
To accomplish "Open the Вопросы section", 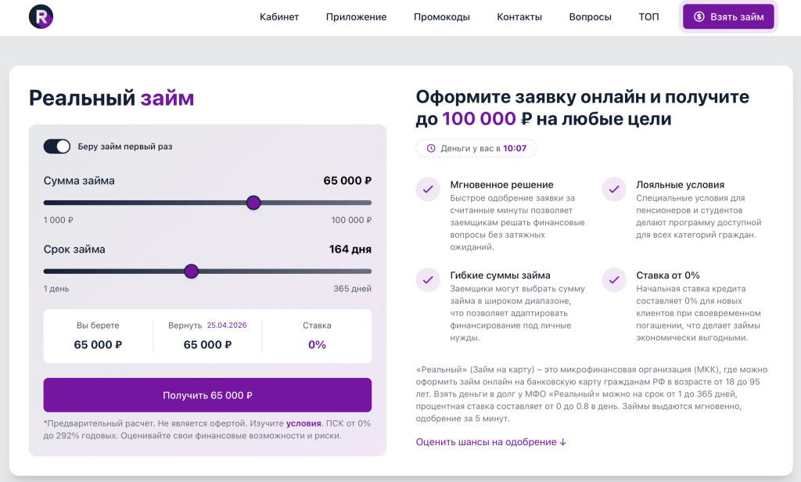I will (590, 16).
